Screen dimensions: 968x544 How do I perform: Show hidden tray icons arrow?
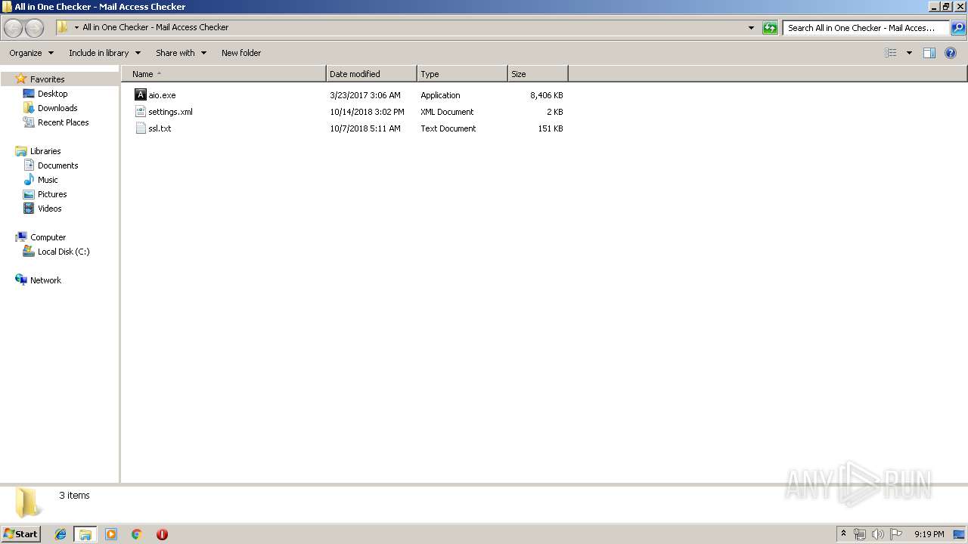click(x=843, y=534)
